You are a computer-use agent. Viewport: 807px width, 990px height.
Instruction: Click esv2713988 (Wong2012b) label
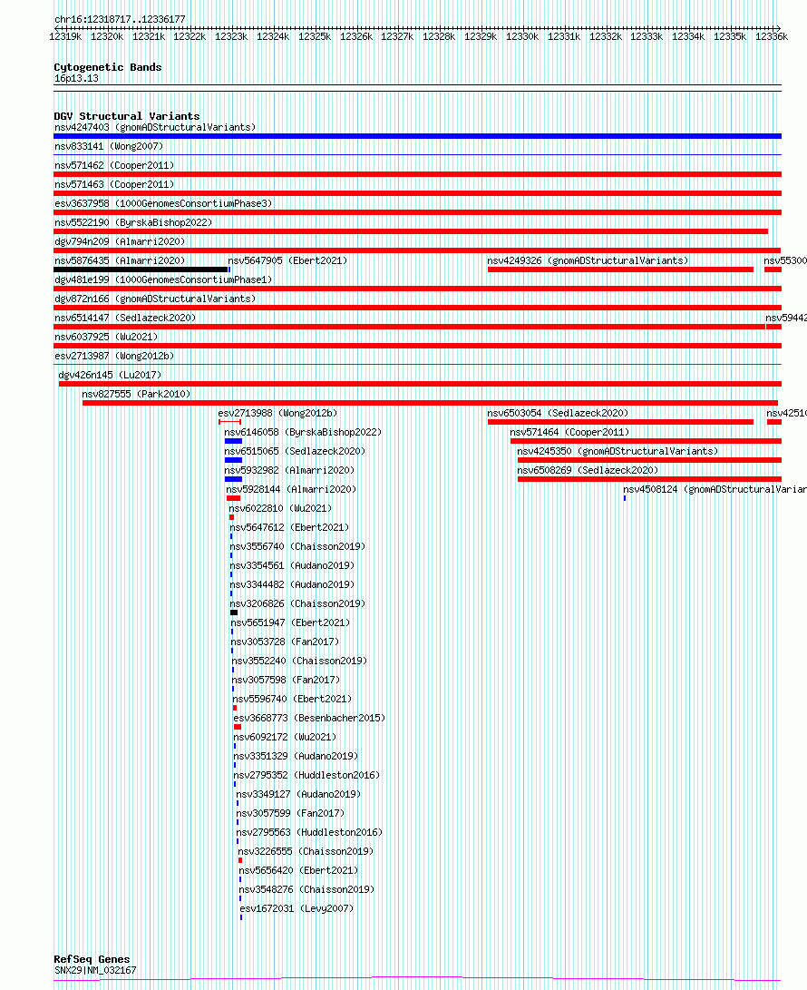(277, 413)
